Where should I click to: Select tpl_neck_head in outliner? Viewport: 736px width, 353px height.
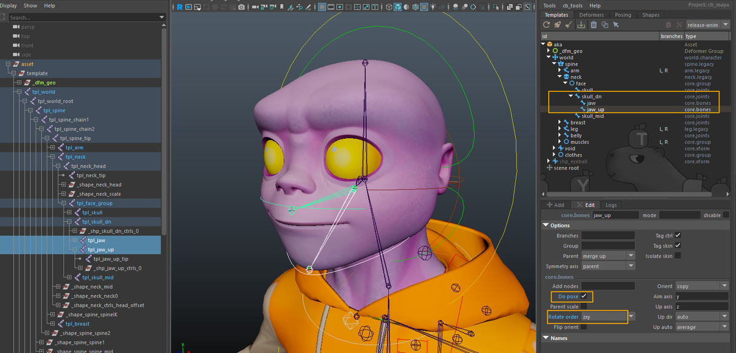point(88,166)
